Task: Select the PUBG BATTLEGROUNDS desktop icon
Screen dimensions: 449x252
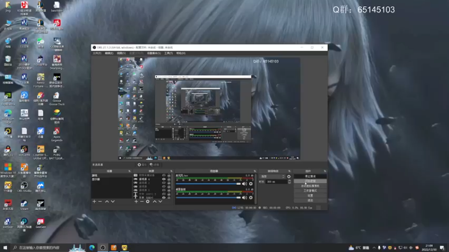Action: [x=57, y=152]
